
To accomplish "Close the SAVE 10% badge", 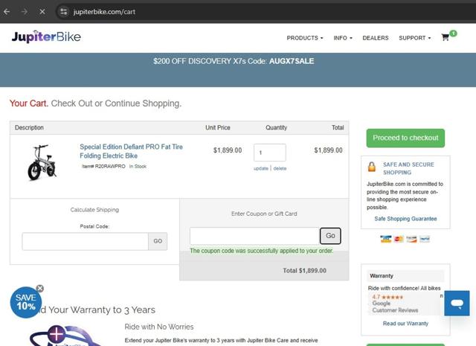I will click(x=39, y=288).
